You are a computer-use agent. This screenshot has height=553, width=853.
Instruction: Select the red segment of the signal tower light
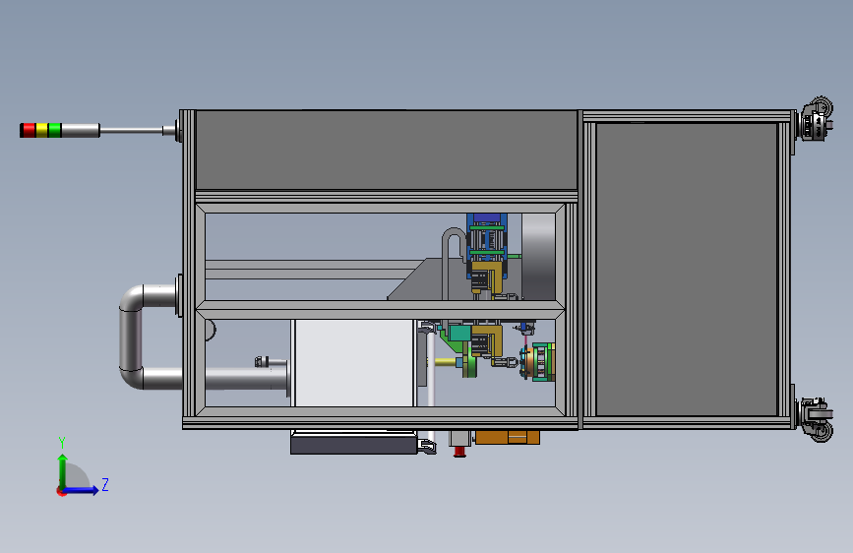click(29, 131)
